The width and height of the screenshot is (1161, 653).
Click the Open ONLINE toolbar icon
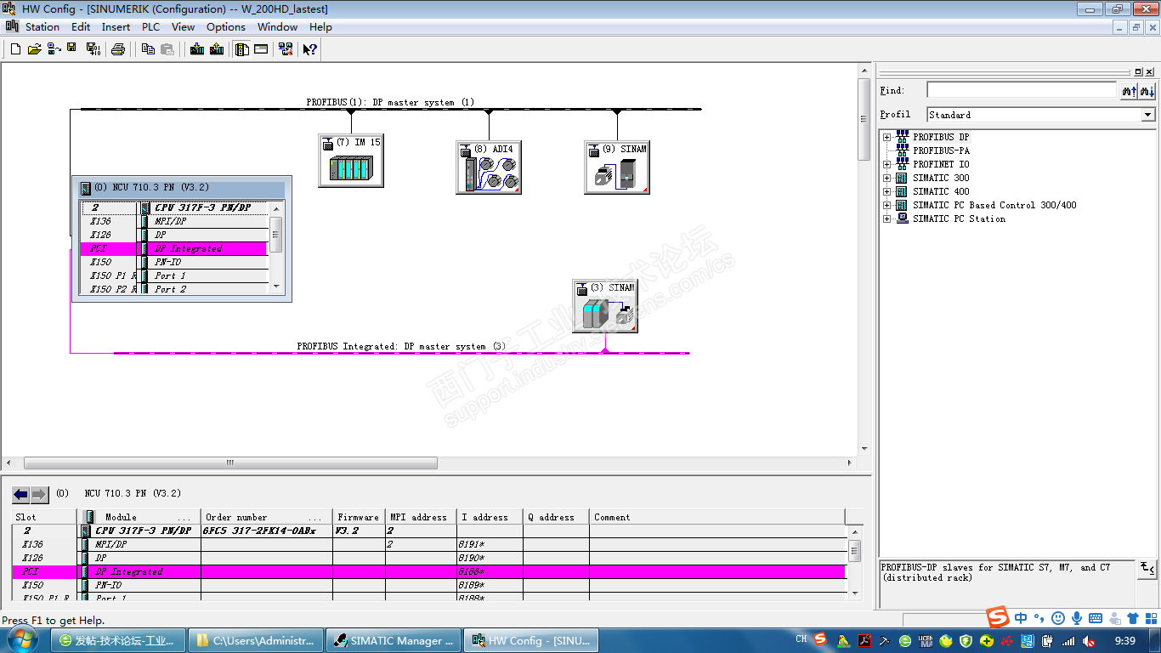click(x=54, y=49)
